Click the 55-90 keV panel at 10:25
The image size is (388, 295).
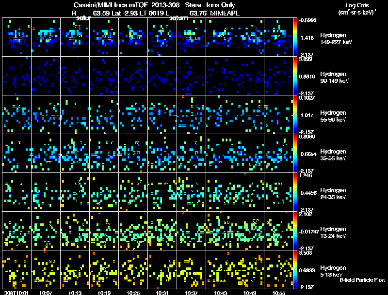133,115
